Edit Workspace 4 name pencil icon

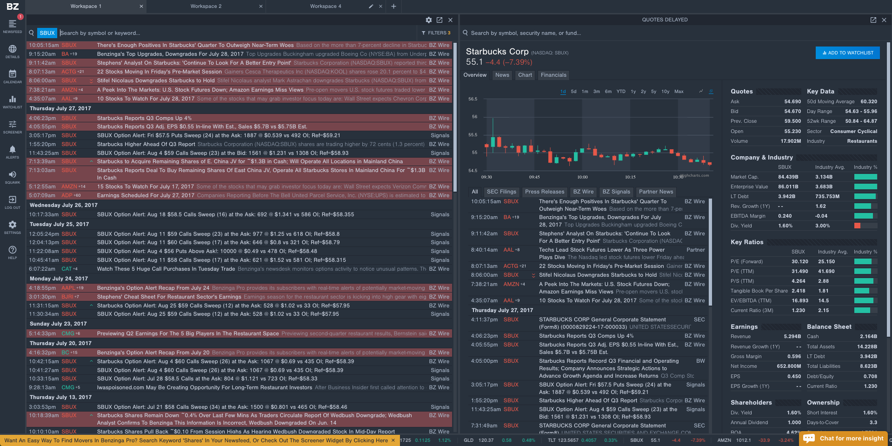pyautogui.click(x=371, y=7)
